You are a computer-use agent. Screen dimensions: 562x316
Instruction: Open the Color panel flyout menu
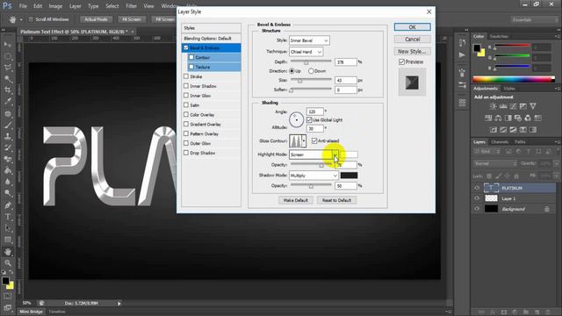coord(558,36)
